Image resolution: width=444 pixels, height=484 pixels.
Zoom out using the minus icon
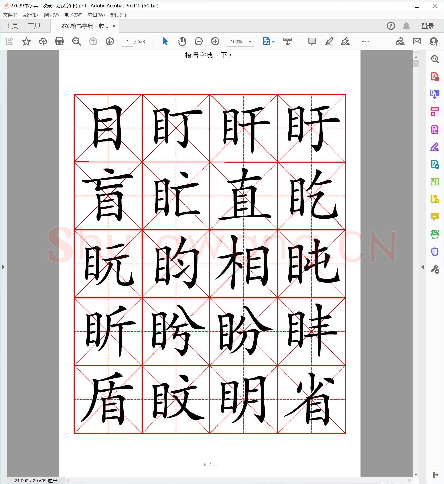click(x=199, y=41)
